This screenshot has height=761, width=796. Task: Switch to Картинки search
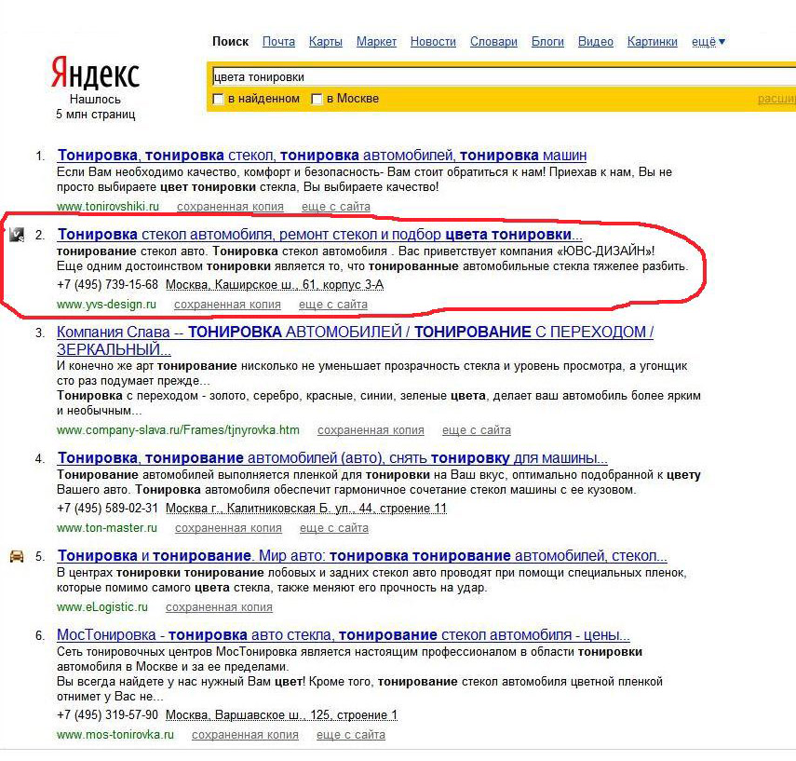coord(653,42)
